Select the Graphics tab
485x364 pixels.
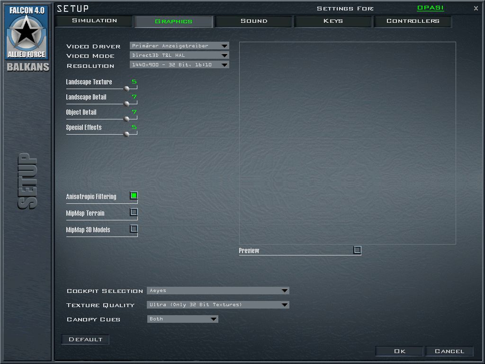173,21
